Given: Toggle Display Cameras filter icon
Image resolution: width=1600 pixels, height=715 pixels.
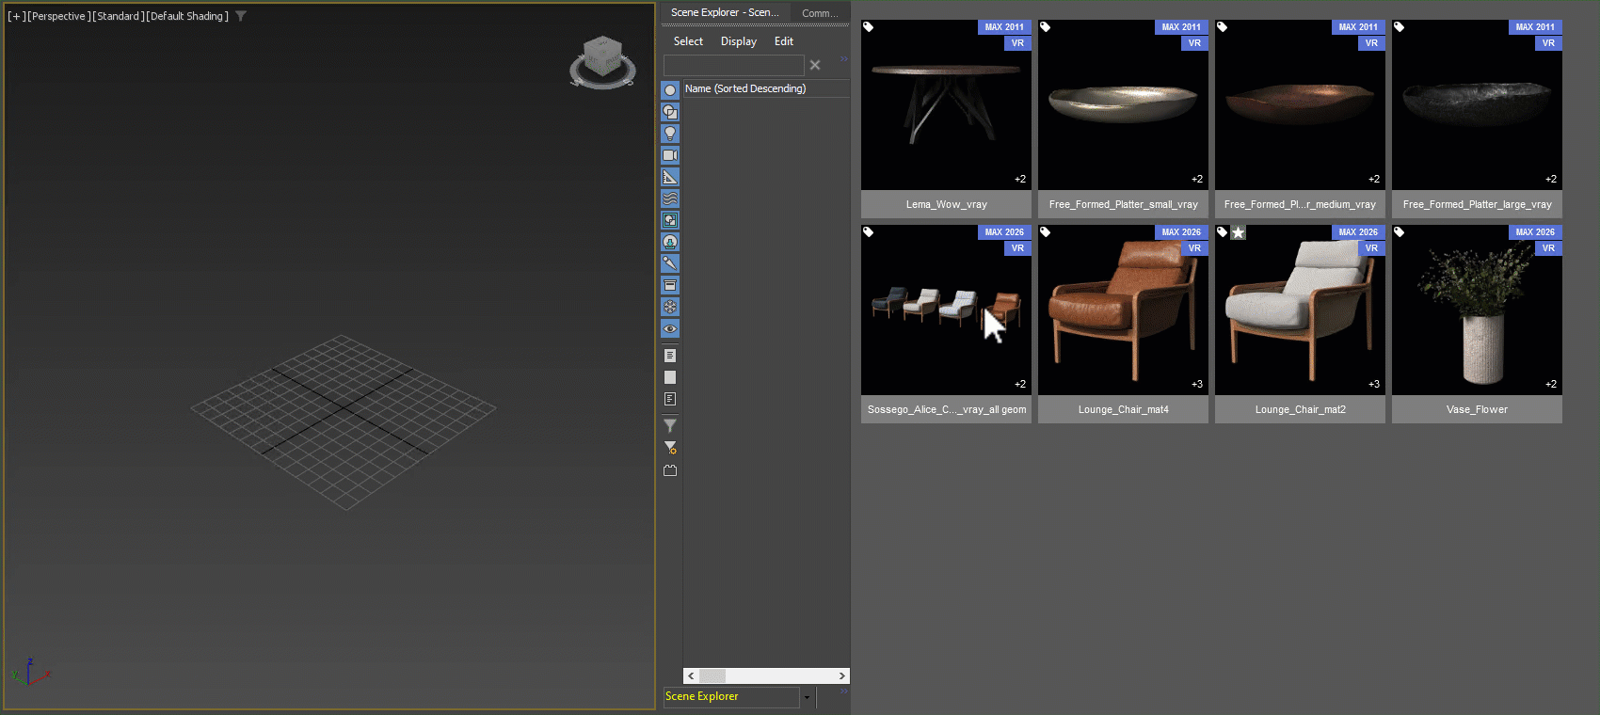Looking at the screenshot, I should click(x=670, y=155).
